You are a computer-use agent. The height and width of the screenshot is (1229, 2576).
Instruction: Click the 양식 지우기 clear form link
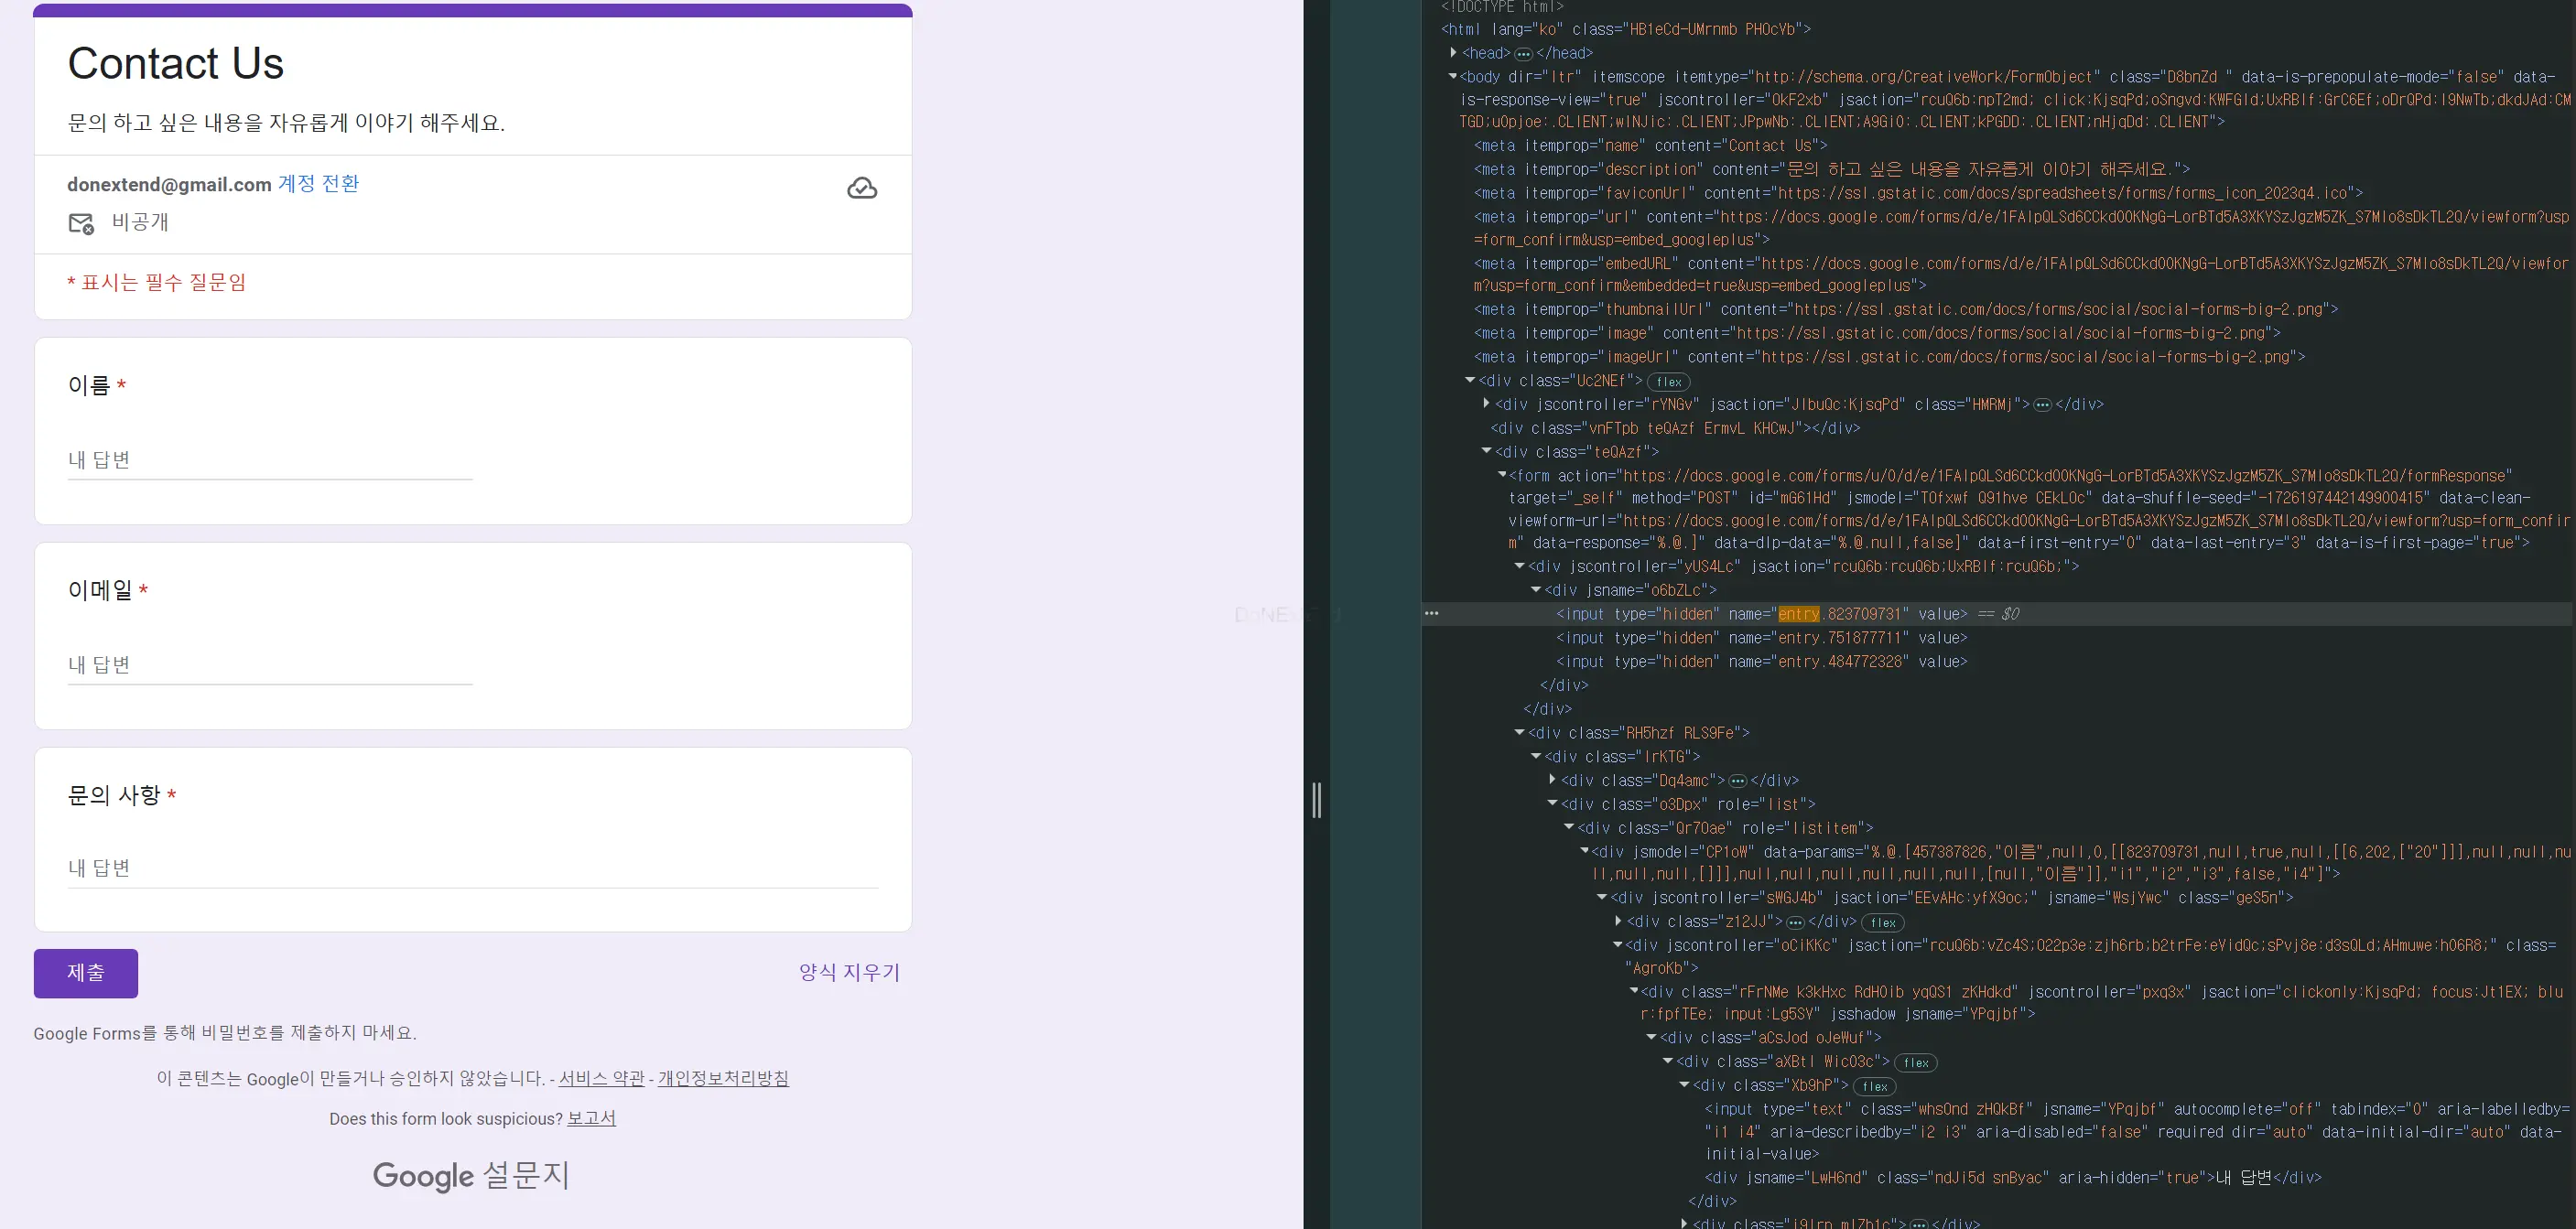point(848,972)
